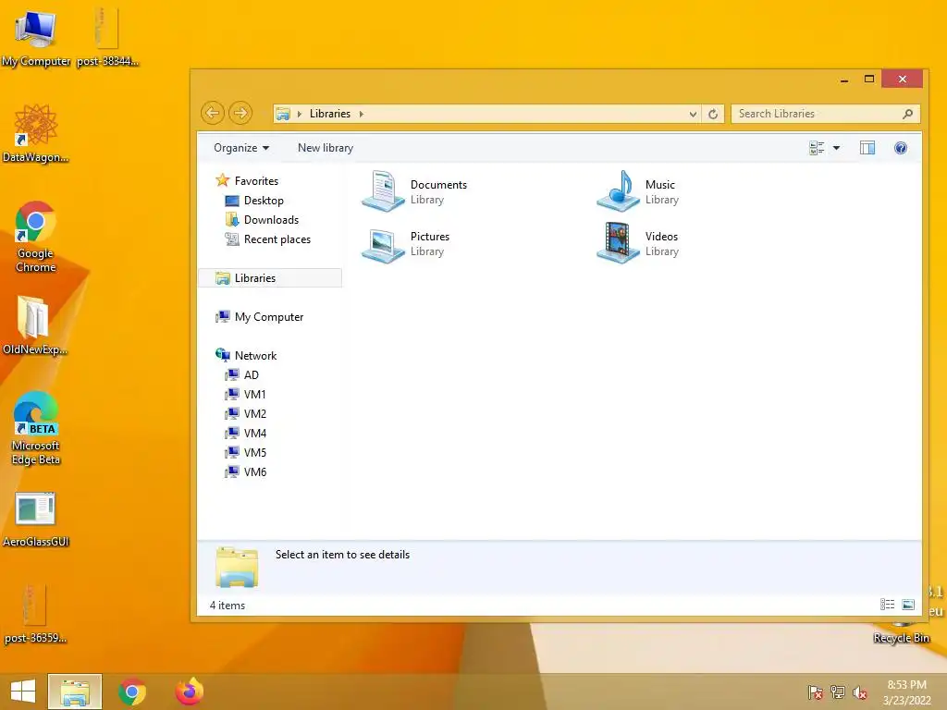The image size is (947, 710).
Task: Refresh the Libraries view
Action: pyautogui.click(x=713, y=114)
